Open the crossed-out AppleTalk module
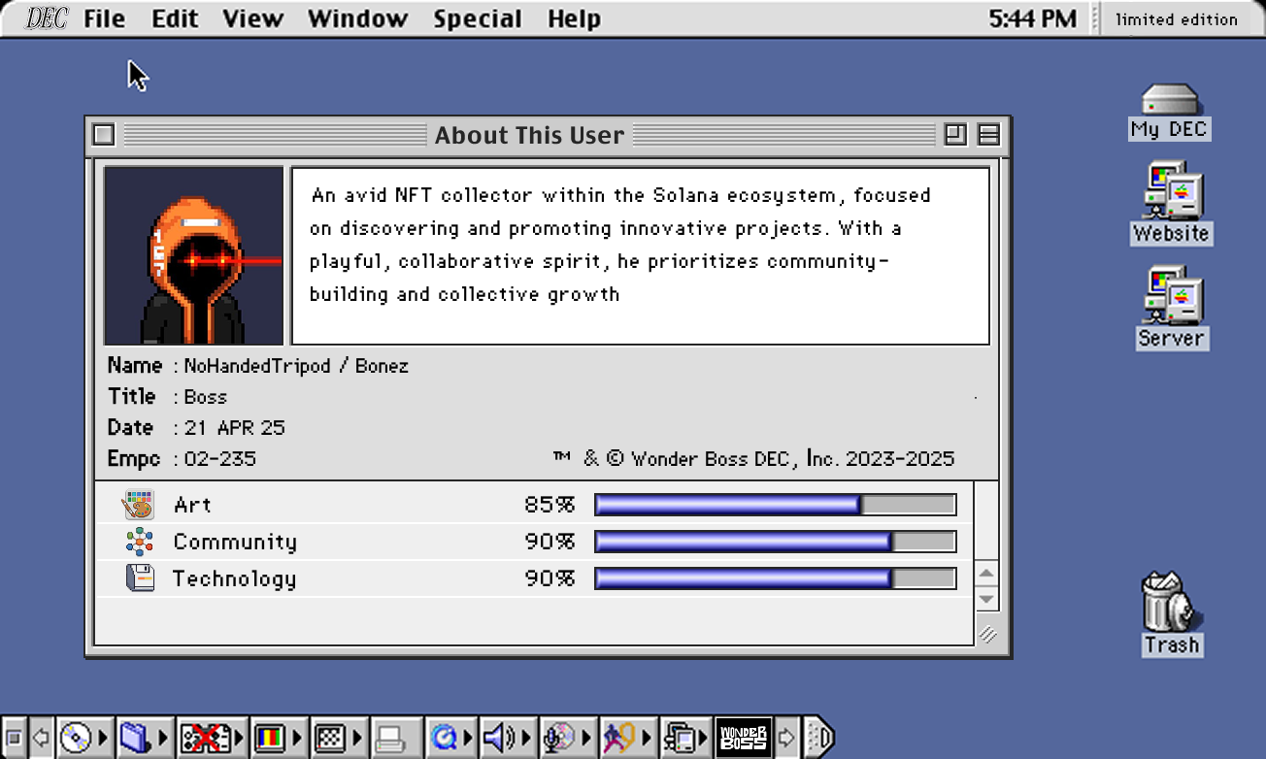The image size is (1266, 759). (211, 739)
